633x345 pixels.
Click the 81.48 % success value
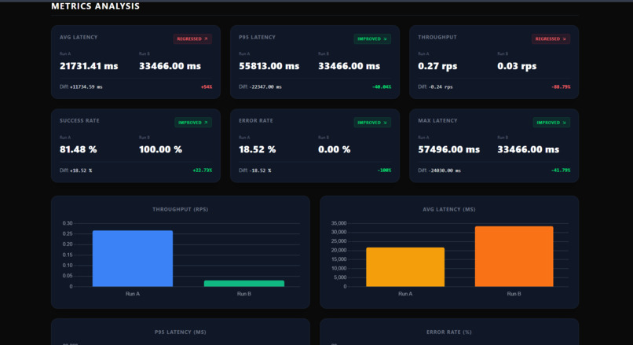click(x=79, y=149)
